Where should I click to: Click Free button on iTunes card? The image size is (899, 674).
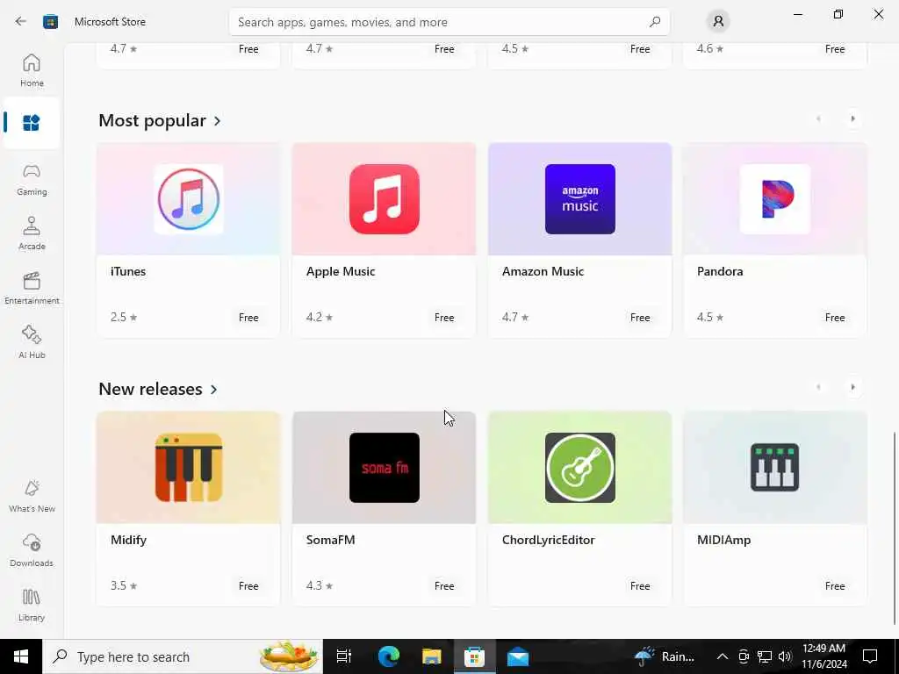tap(248, 317)
